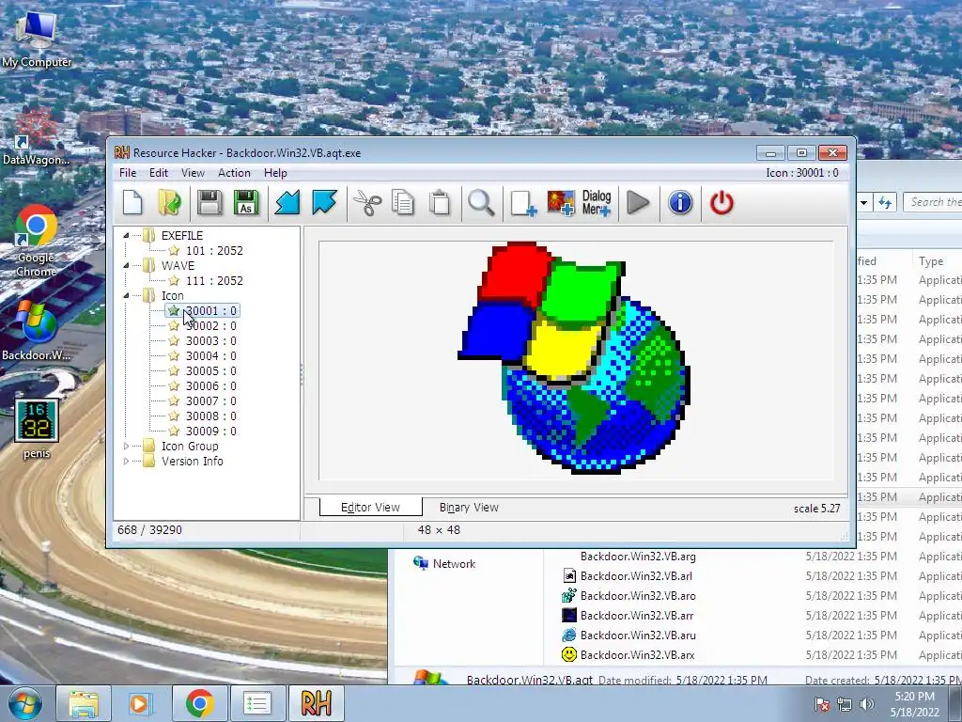Open the File menu
Viewport: 962px width, 722px height.
pos(128,173)
